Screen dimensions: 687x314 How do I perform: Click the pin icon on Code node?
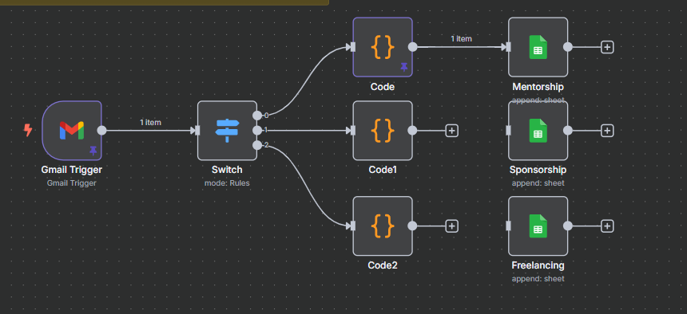(x=404, y=67)
